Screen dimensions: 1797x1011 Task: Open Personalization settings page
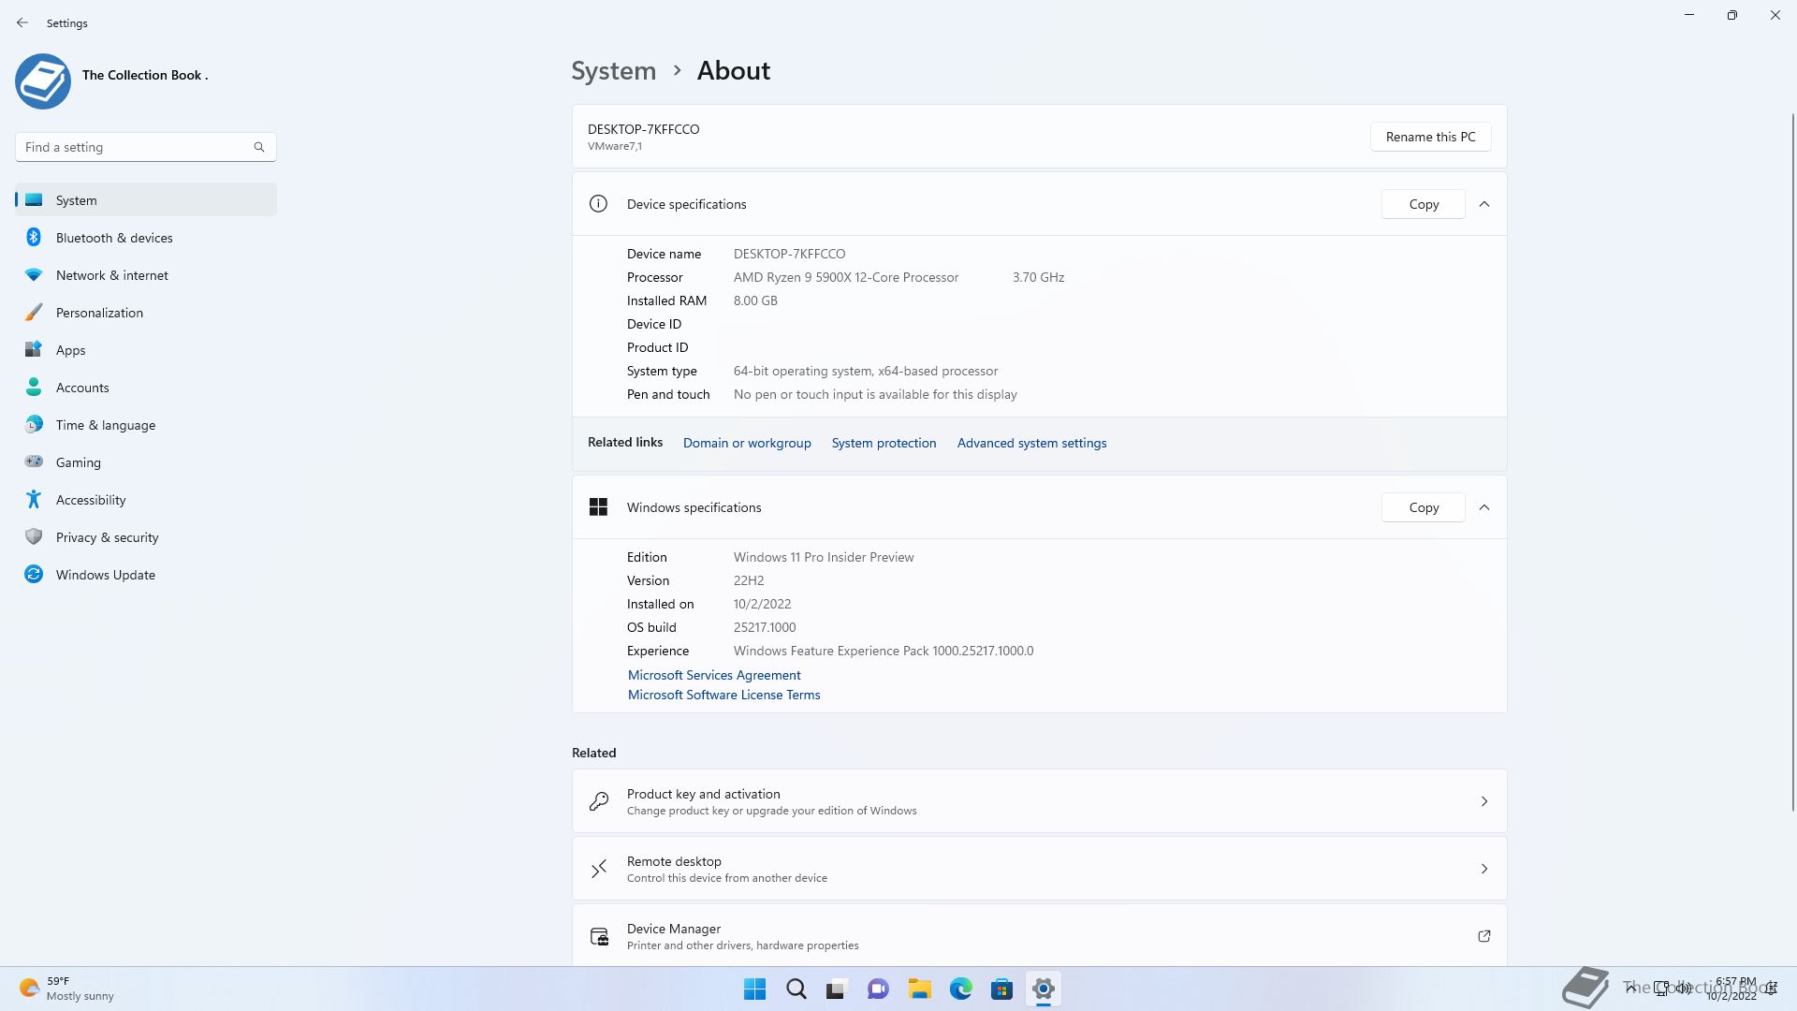pyautogui.click(x=146, y=313)
